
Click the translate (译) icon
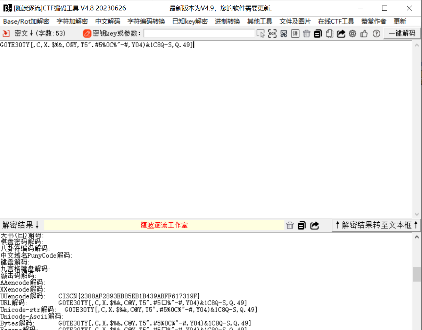(x=295, y=33)
